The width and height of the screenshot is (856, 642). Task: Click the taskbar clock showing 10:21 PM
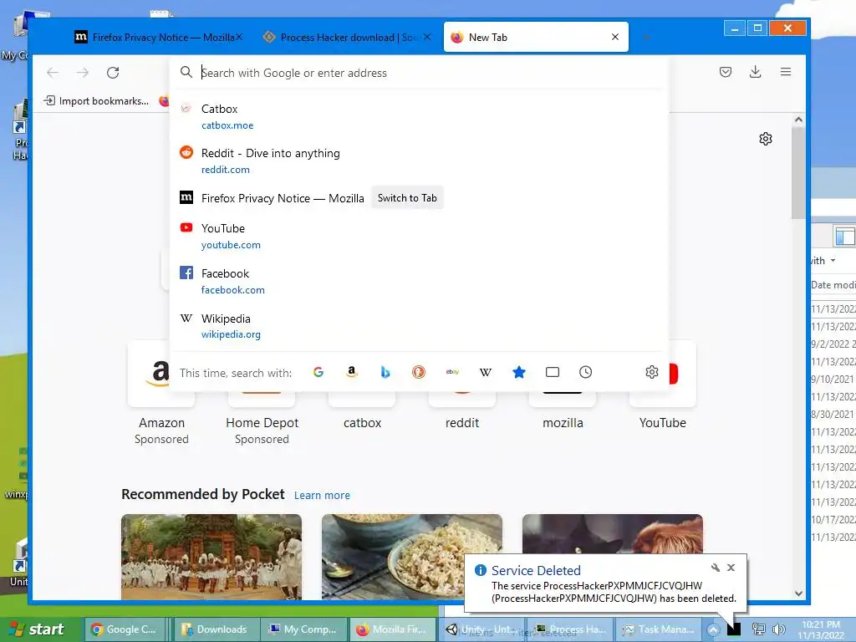pyautogui.click(x=821, y=629)
